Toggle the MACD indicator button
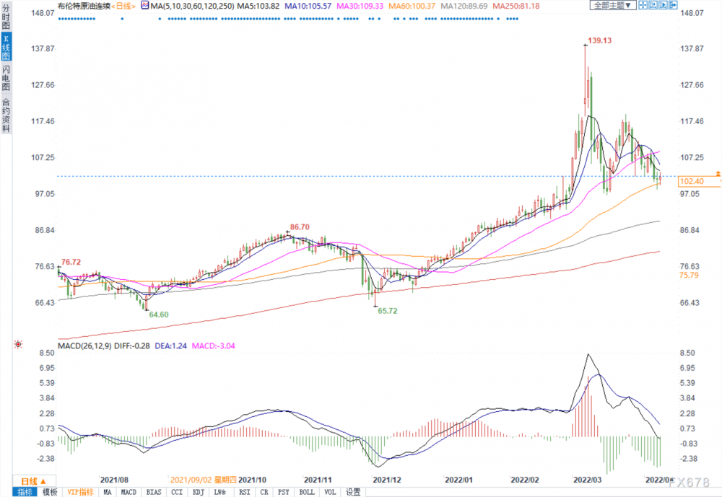722x497 pixels. click(x=129, y=492)
